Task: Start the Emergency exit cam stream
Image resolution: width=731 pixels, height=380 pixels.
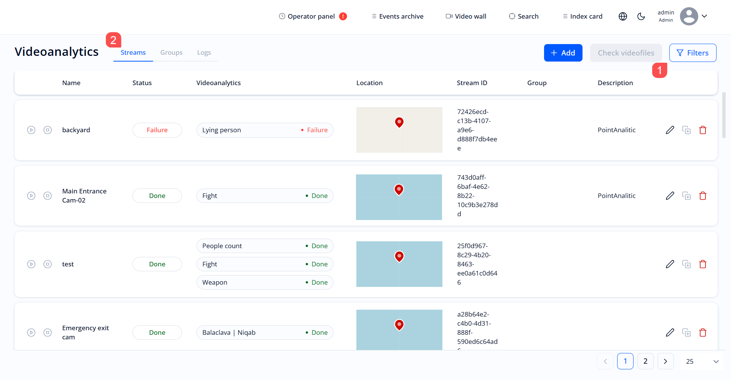Action: tap(31, 332)
